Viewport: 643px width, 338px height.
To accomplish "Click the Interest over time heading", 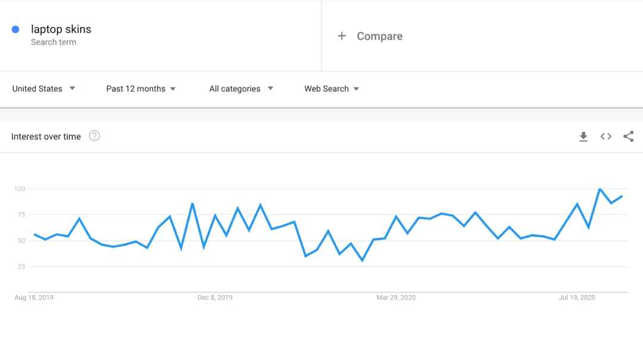I will pos(46,137).
